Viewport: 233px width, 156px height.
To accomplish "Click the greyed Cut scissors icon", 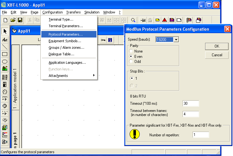I will [30, 20].
